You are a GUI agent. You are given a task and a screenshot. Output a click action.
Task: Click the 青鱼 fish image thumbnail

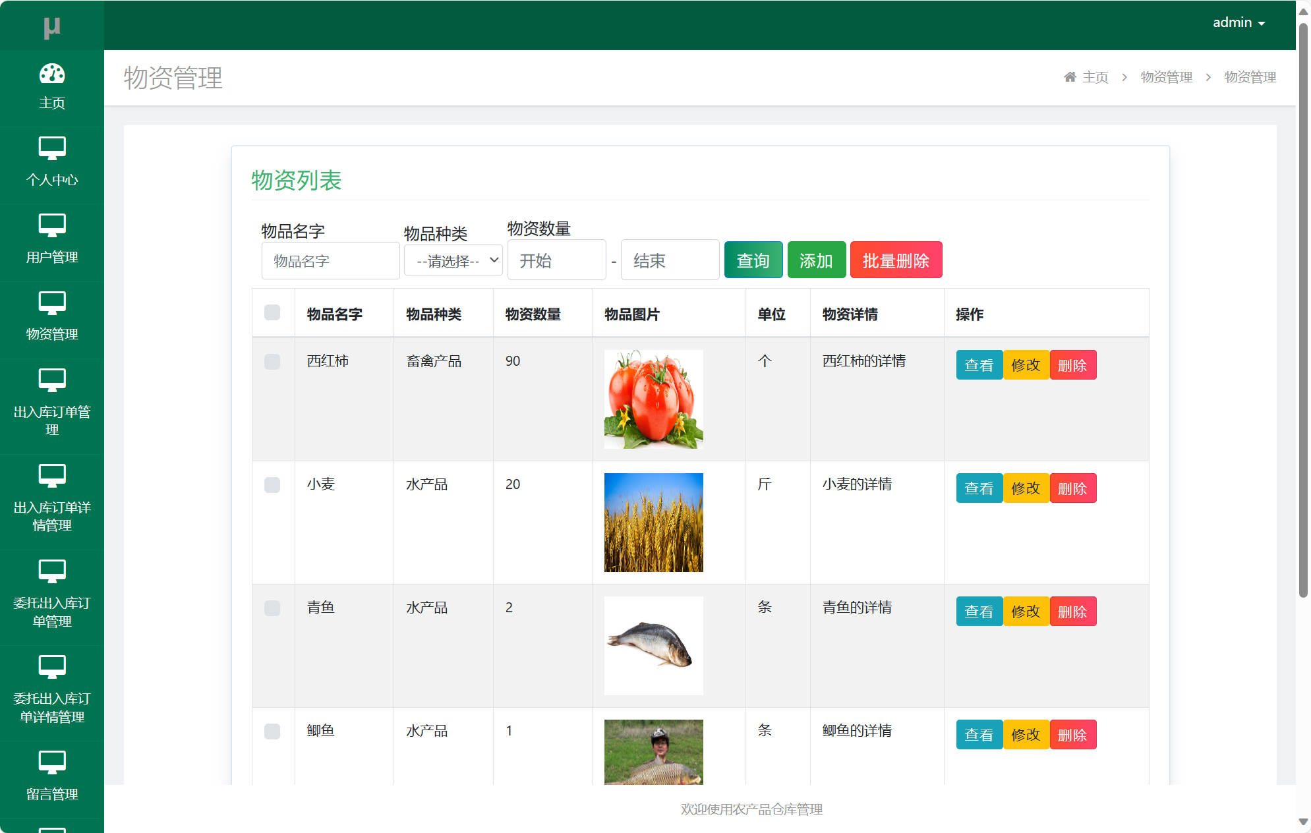[653, 645]
